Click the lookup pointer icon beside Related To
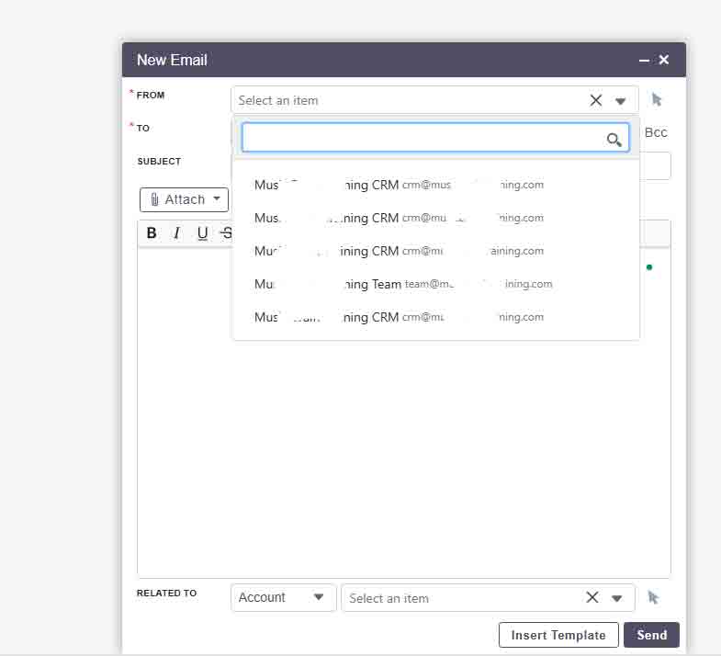The width and height of the screenshot is (721, 656). click(653, 598)
